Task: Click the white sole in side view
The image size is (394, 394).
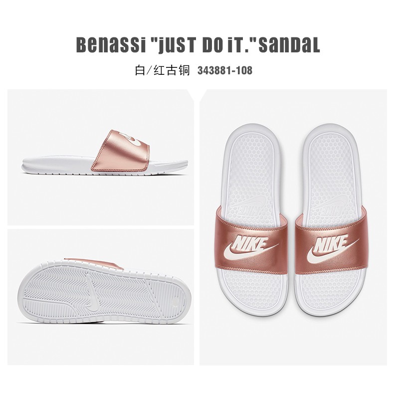Action: coord(105,167)
